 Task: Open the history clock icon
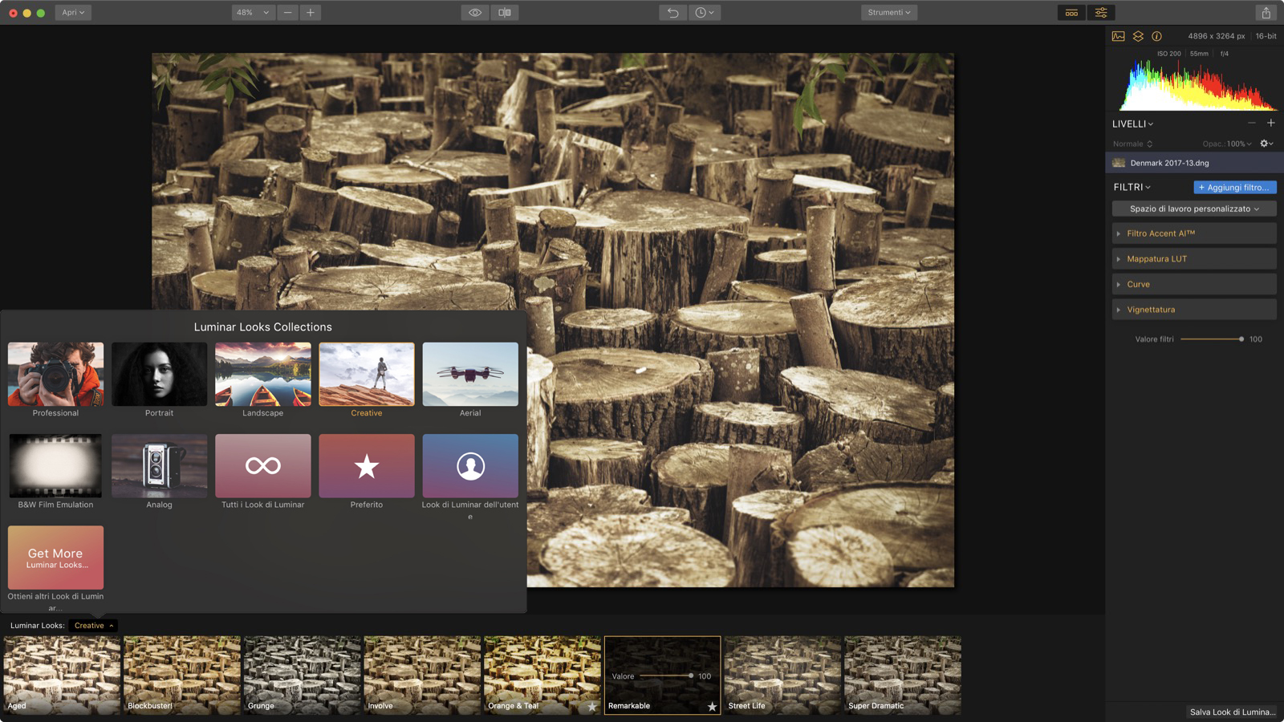[704, 13]
